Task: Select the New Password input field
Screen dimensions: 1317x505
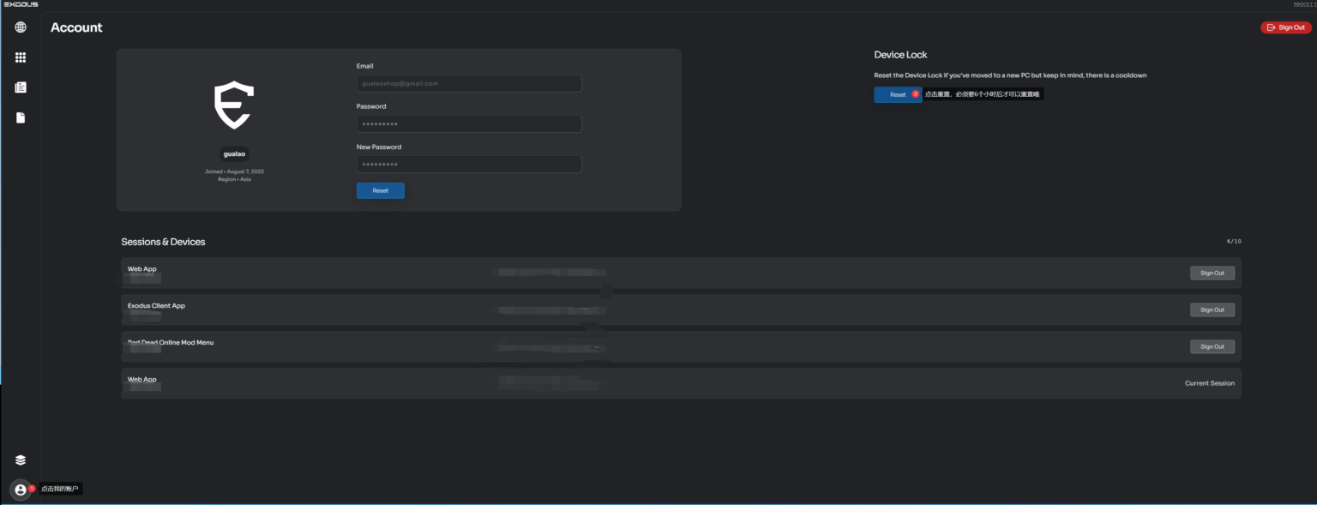Action: click(469, 165)
